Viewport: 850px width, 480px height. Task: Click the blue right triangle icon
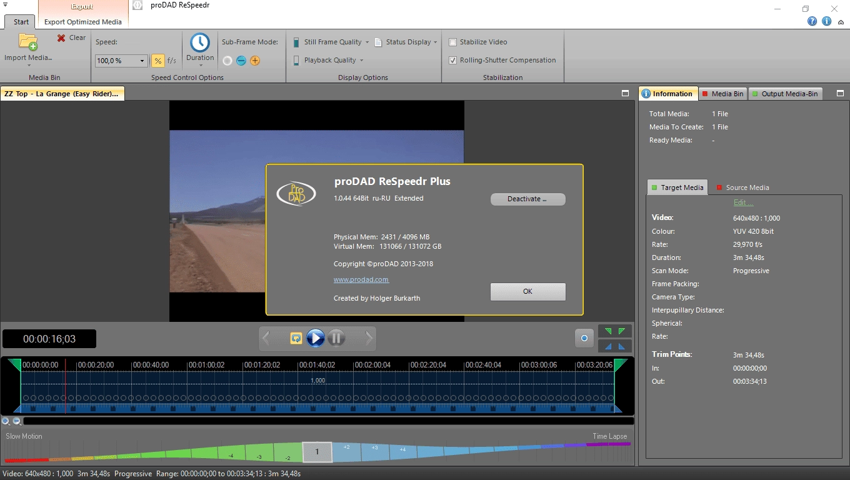(x=622, y=346)
